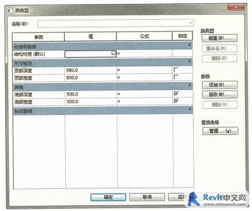Select the 500.0 value of 底部宽度

pos(72,102)
